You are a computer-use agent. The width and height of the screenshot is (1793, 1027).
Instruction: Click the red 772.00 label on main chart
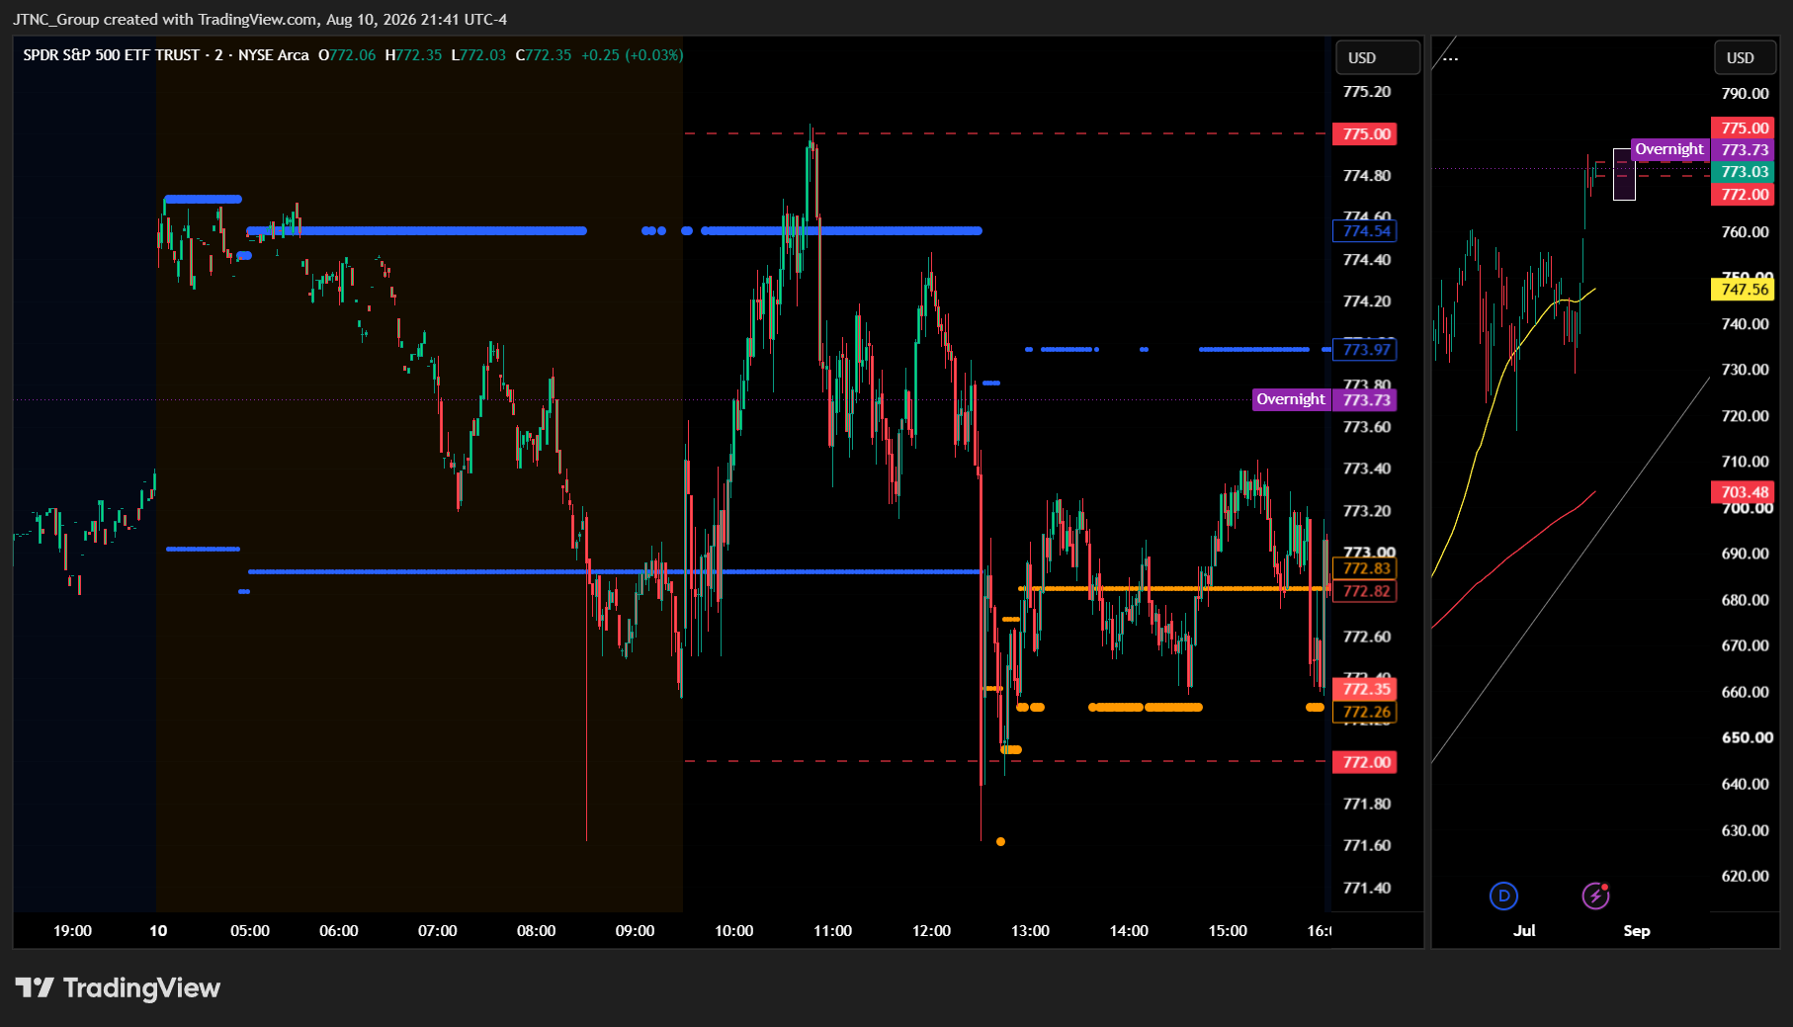tap(1365, 762)
